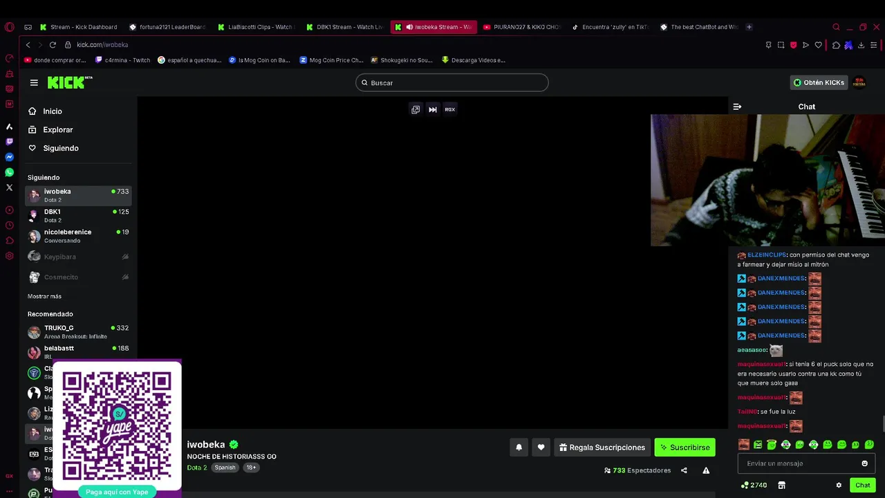
Task: Toggle follow heart for iwobeka
Action: coord(541,448)
